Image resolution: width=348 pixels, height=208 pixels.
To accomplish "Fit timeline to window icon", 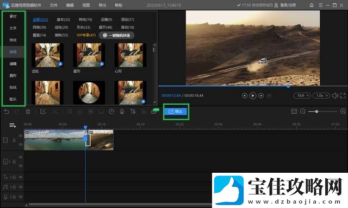I will click(294, 112).
